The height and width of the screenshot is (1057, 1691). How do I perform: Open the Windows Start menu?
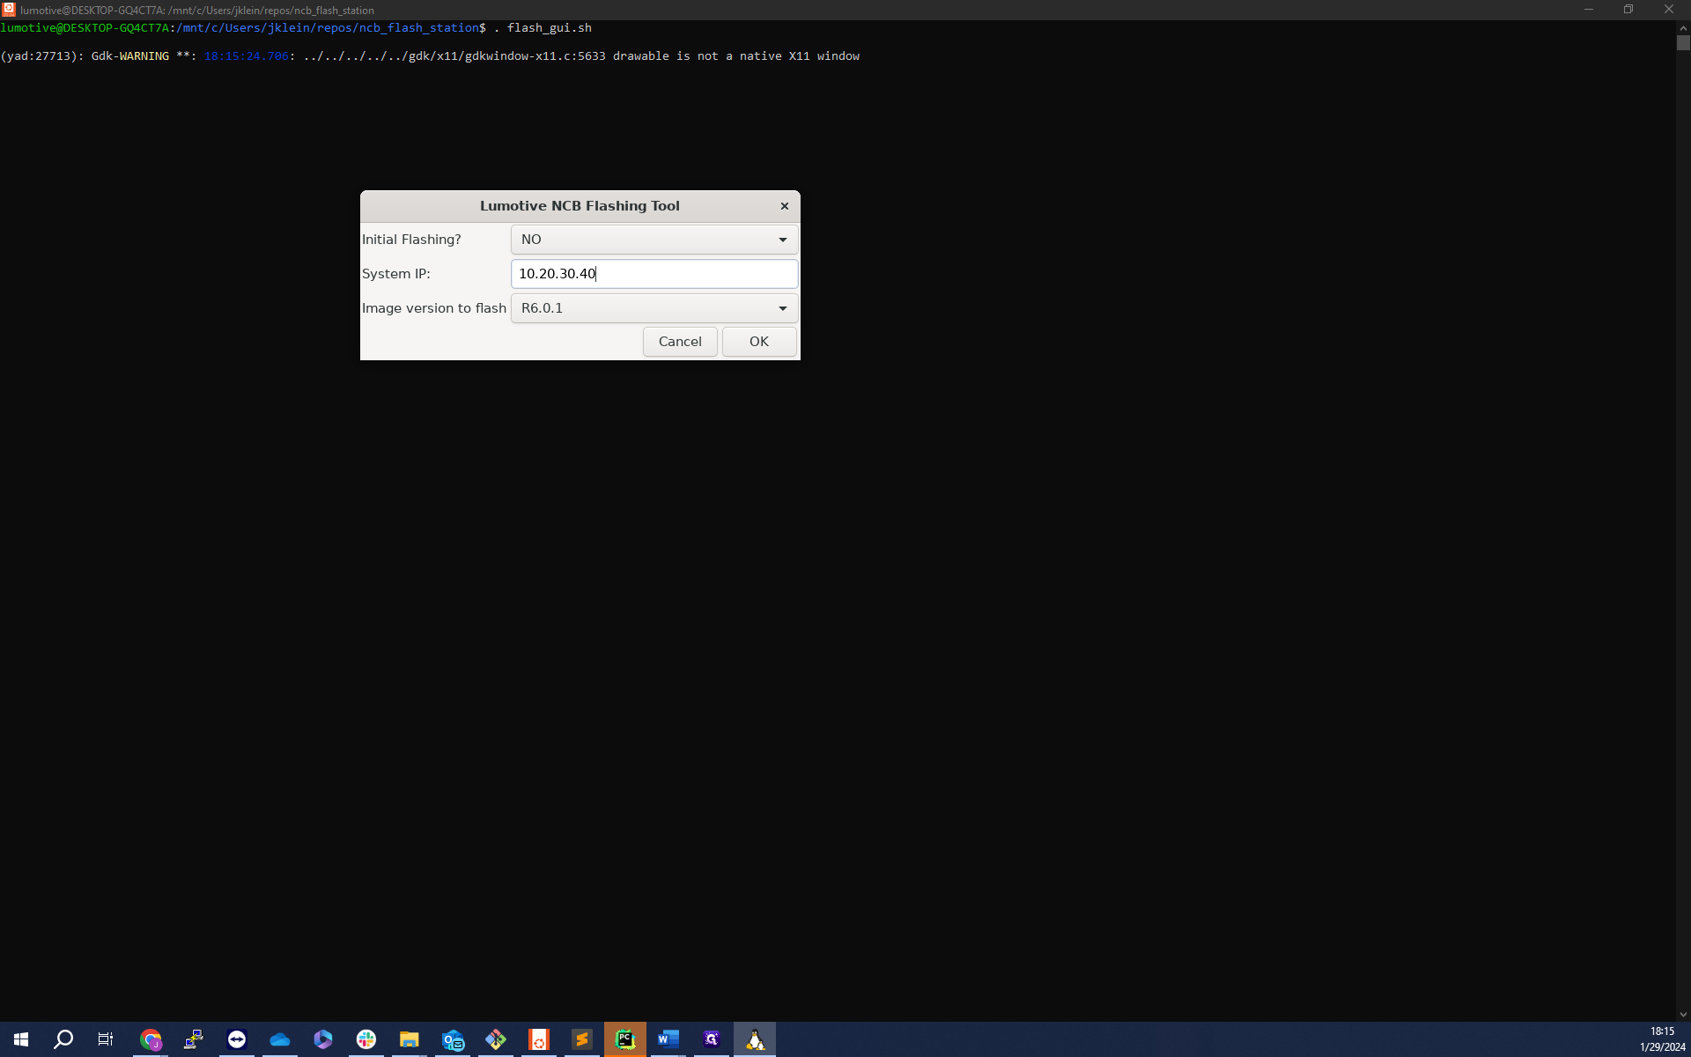(x=21, y=1039)
